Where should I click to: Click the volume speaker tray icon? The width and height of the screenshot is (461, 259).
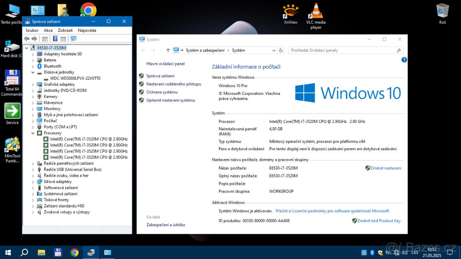click(x=404, y=252)
